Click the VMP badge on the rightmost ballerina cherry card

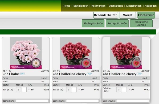(x=140, y=74)
